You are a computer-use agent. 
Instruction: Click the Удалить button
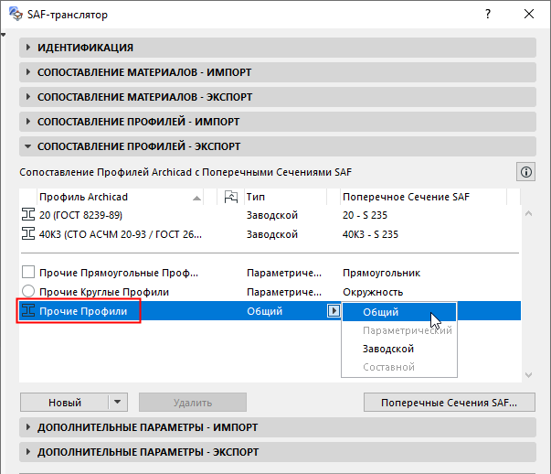click(x=193, y=402)
